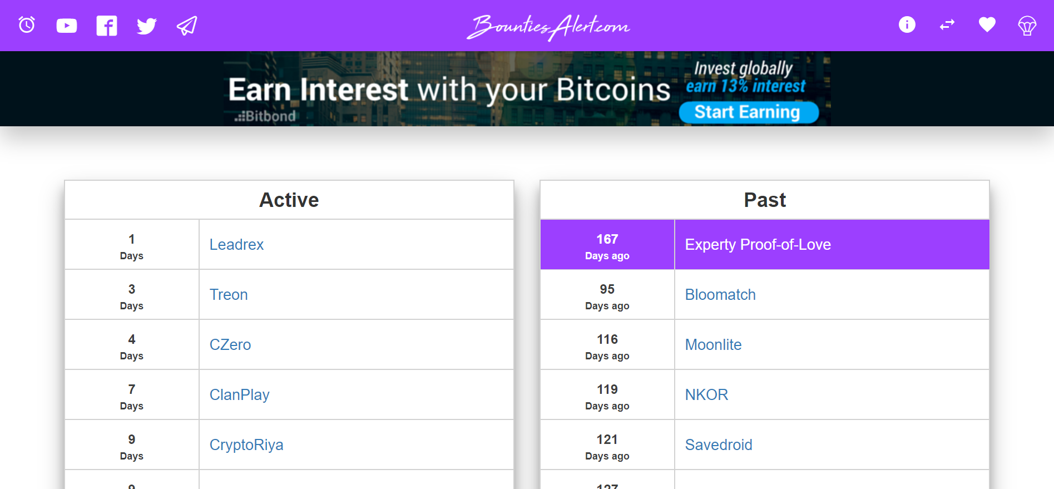Click the airdrop parachute icon
The height and width of the screenshot is (489, 1054).
1027,26
